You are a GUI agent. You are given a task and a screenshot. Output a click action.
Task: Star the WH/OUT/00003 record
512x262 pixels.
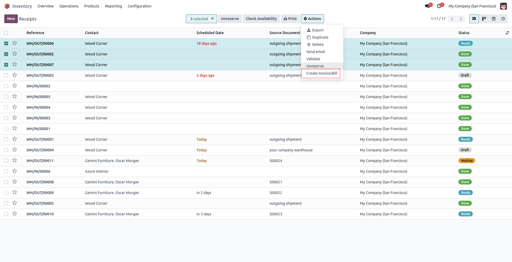pyautogui.click(x=15, y=75)
